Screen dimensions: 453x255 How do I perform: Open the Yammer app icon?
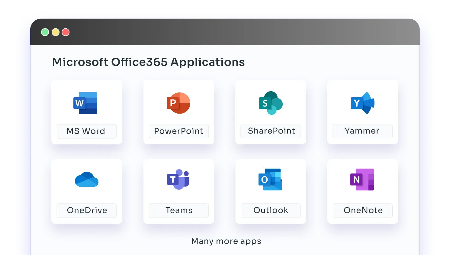coord(363,103)
